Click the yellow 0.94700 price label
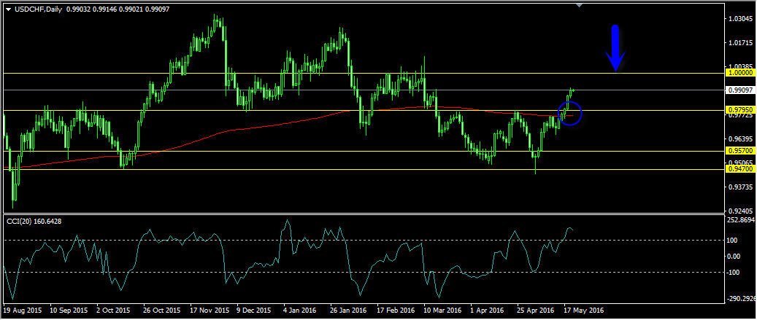The height and width of the screenshot is (320, 757). (x=741, y=169)
